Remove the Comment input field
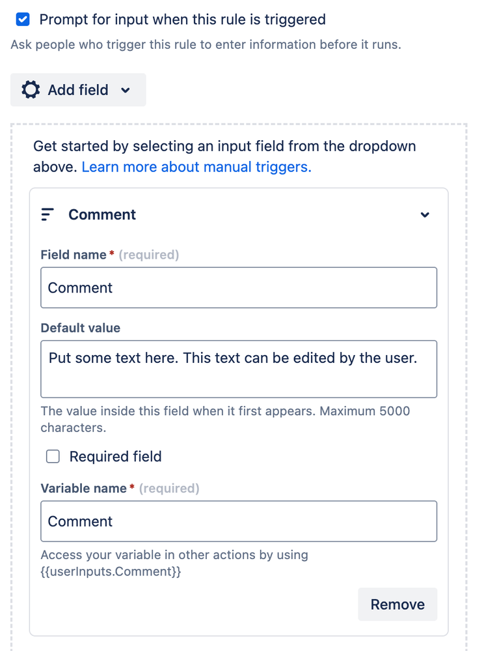 point(397,605)
